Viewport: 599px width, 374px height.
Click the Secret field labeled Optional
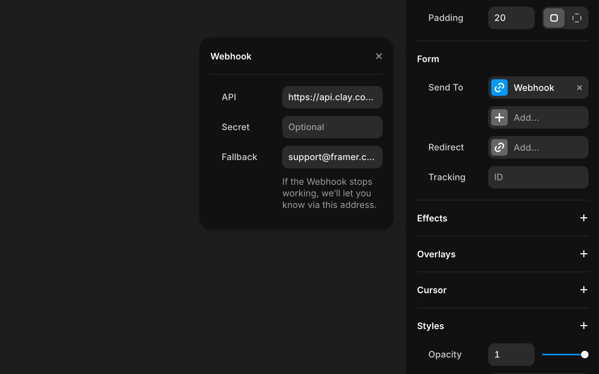pyautogui.click(x=332, y=127)
